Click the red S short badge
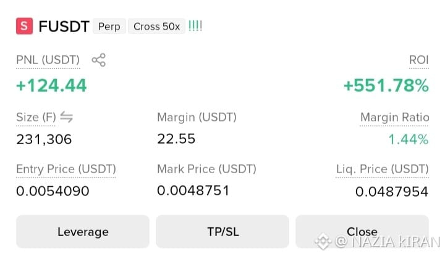The height and width of the screenshot is (257, 445). point(24,26)
